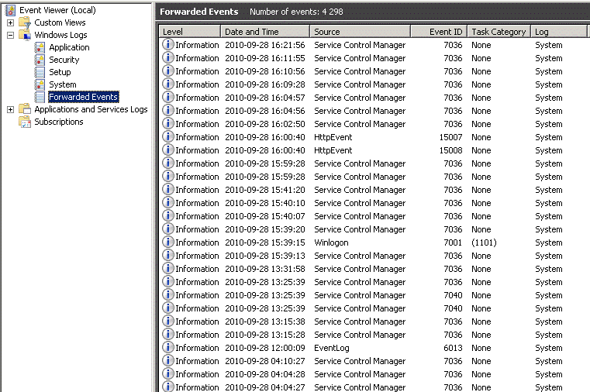
Task: Click info icon of 15:39:13 event
Action: click(x=167, y=256)
